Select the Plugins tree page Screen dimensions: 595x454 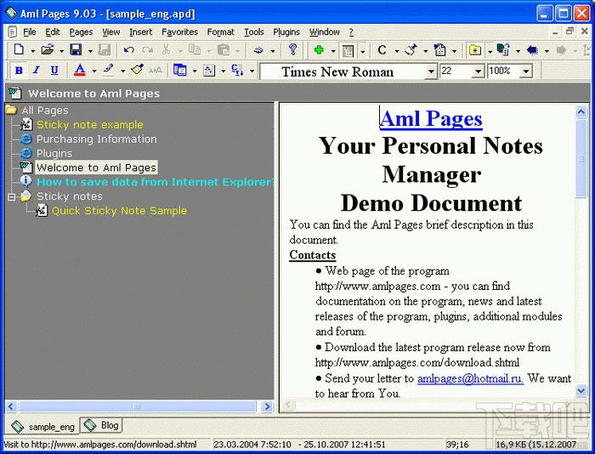click(54, 153)
